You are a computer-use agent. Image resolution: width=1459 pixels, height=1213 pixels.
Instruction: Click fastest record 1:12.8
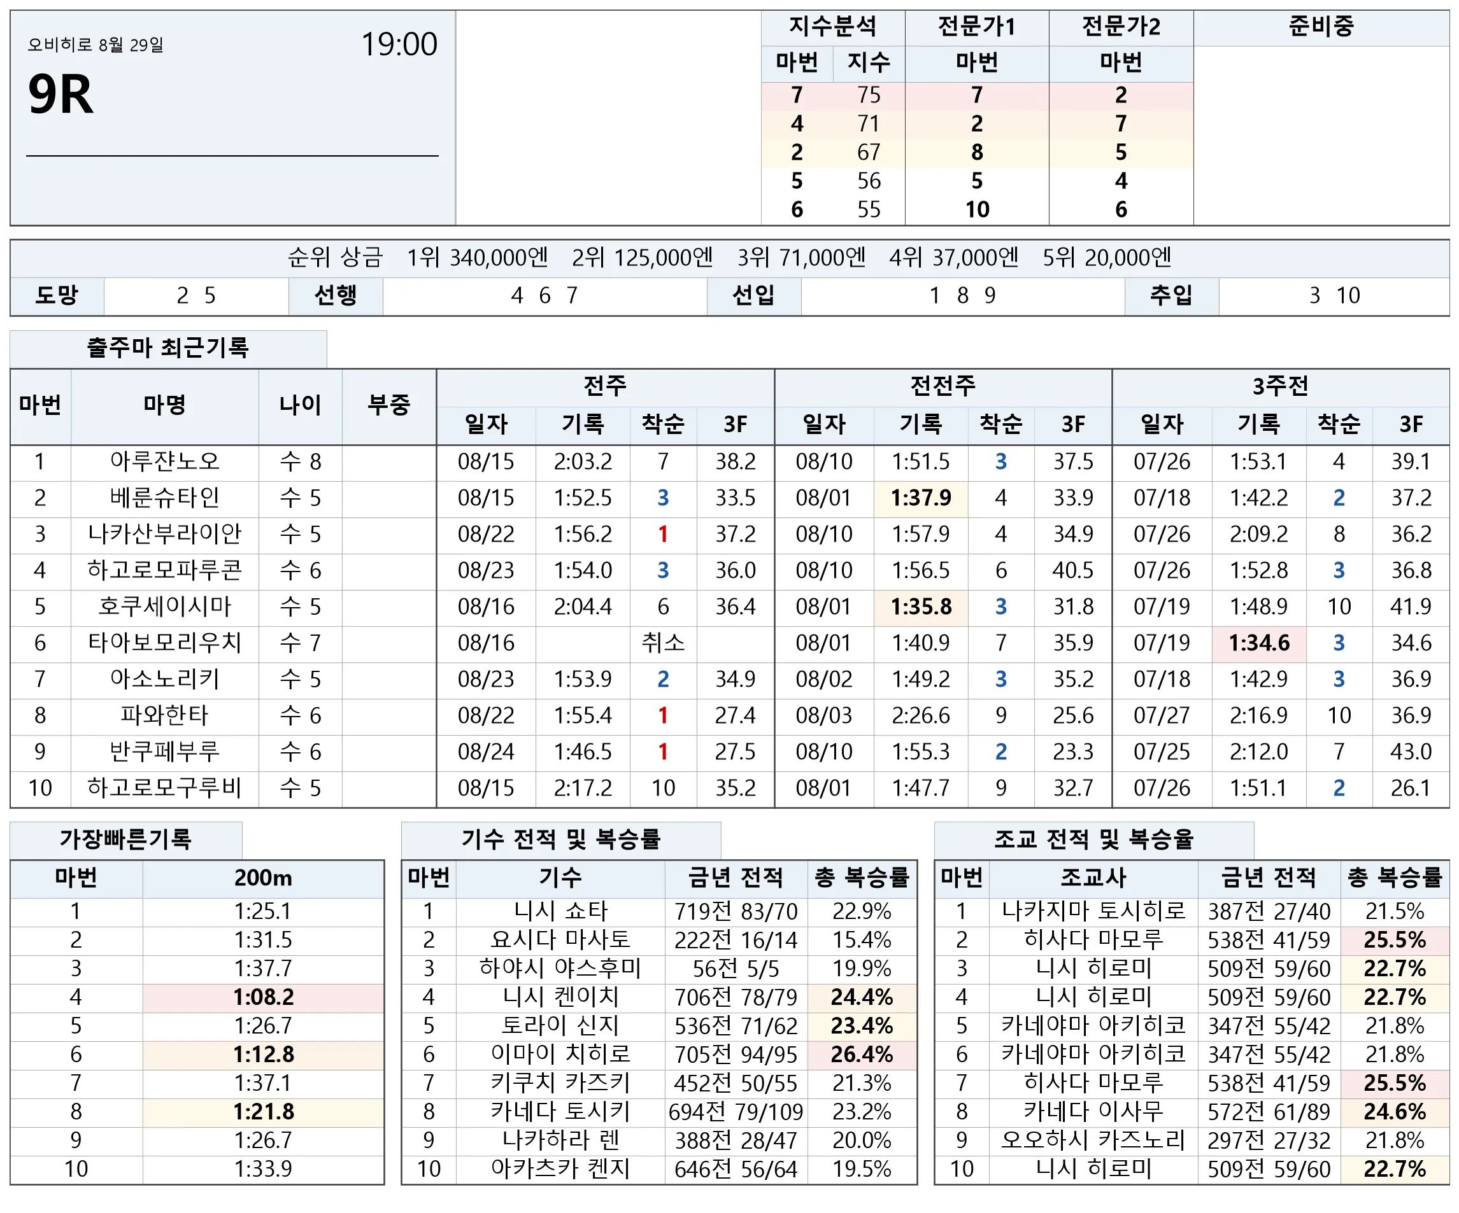(x=263, y=1055)
